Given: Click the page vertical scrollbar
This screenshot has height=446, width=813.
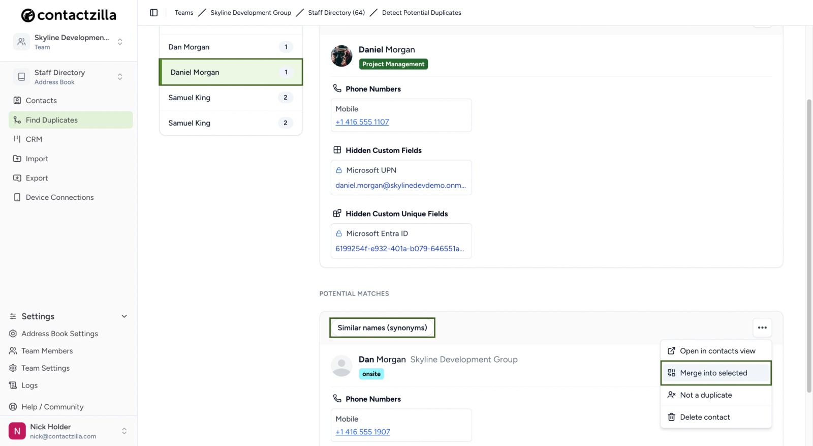Looking at the screenshot, I should pos(809,246).
